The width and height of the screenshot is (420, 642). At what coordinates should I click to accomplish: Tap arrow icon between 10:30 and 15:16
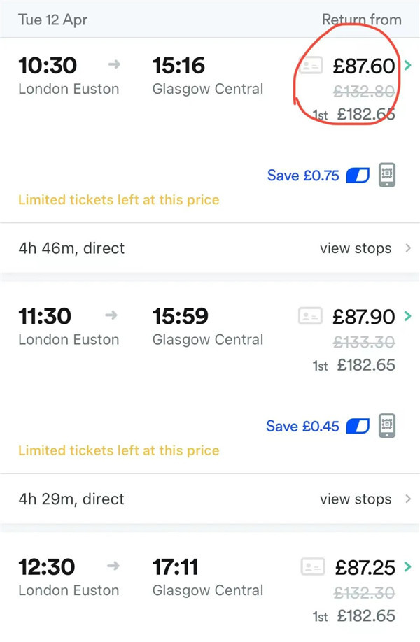[x=114, y=65]
